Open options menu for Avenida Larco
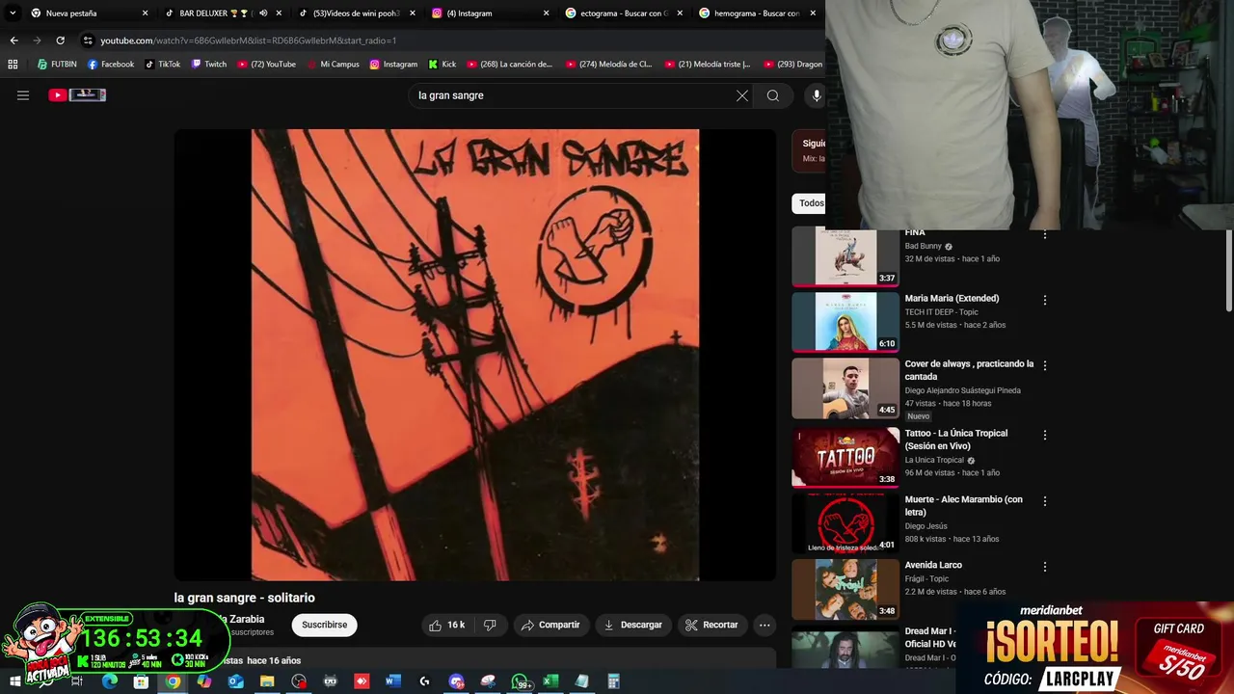Image resolution: width=1234 pixels, height=694 pixels. (1044, 567)
